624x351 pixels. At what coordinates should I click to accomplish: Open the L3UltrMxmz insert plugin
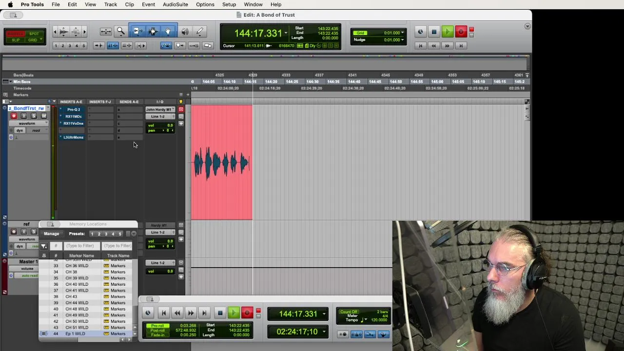tap(73, 137)
